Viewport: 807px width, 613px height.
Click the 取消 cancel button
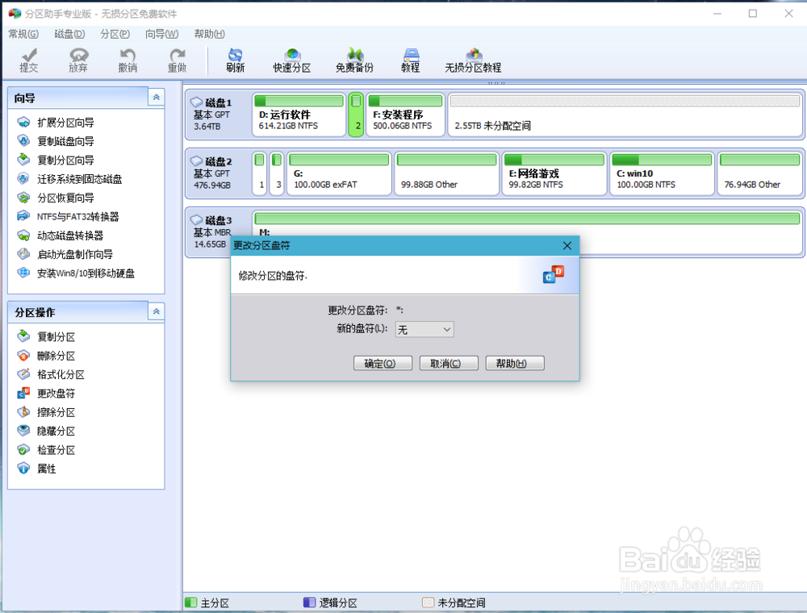coord(449,363)
